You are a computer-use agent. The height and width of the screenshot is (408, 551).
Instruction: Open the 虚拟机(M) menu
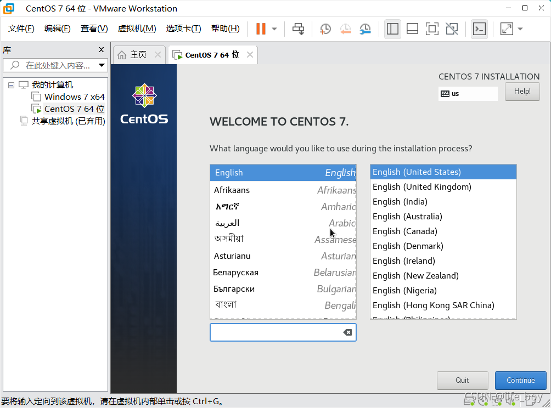[x=137, y=29]
